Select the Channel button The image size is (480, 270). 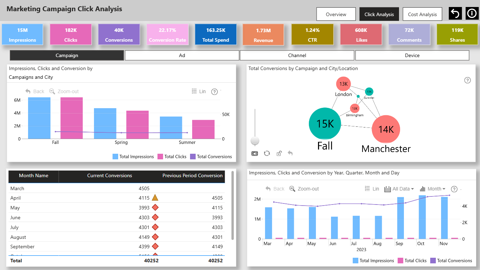(297, 55)
